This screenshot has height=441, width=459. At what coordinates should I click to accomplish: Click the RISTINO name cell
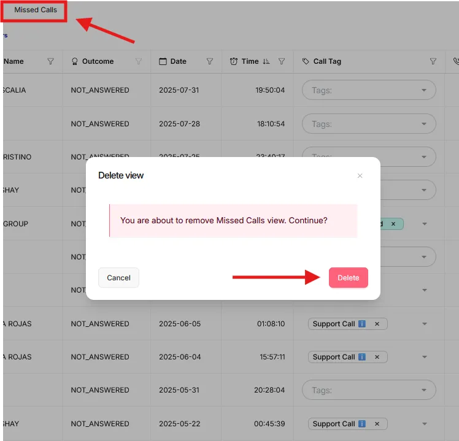click(17, 157)
